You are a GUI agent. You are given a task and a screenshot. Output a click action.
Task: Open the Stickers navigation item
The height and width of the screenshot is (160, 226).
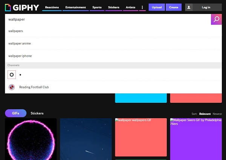pyautogui.click(x=114, y=8)
